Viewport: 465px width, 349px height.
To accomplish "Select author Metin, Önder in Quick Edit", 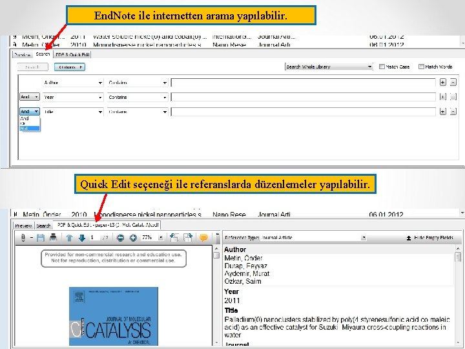I will [x=243, y=258].
